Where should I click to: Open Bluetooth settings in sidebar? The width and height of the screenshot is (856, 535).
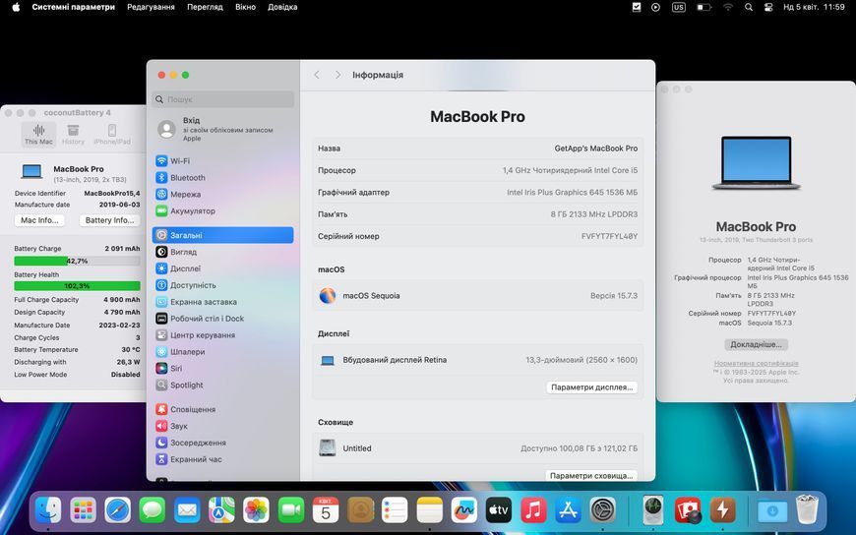222,177
